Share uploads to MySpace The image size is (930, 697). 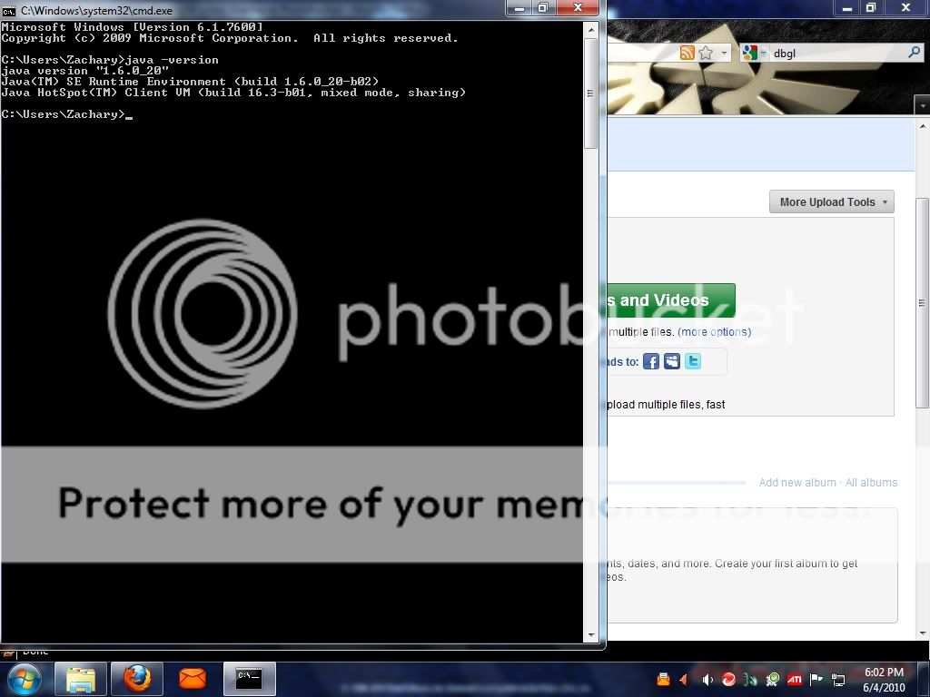(672, 361)
